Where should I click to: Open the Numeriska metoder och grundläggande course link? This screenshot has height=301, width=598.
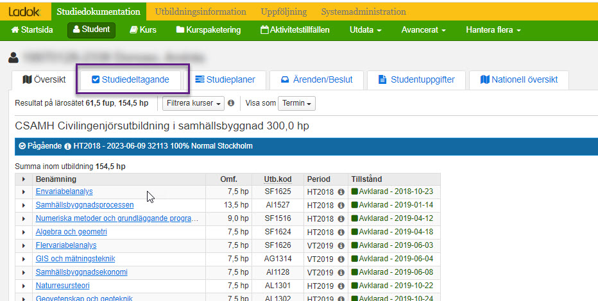[x=117, y=218]
